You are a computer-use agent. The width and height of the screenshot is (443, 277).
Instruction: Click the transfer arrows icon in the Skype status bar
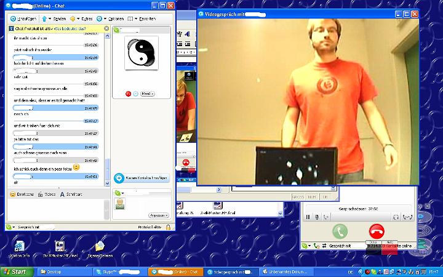pyautogui.click(x=324, y=246)
